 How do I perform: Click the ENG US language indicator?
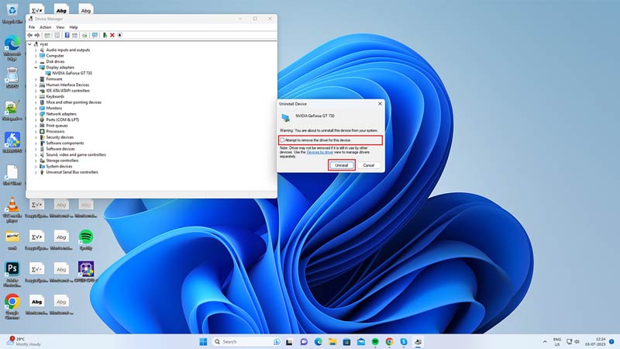tap(556, 342)
